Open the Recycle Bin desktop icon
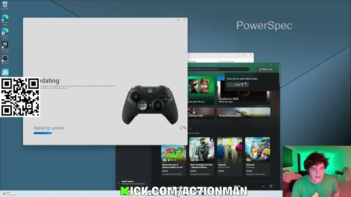Image resolution: width=351 pixels, height=197 pixels. tap(5, 6)
